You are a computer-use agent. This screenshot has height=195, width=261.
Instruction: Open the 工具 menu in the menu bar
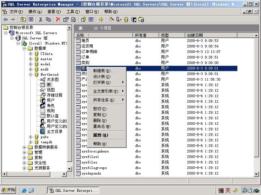click(73, 12)
